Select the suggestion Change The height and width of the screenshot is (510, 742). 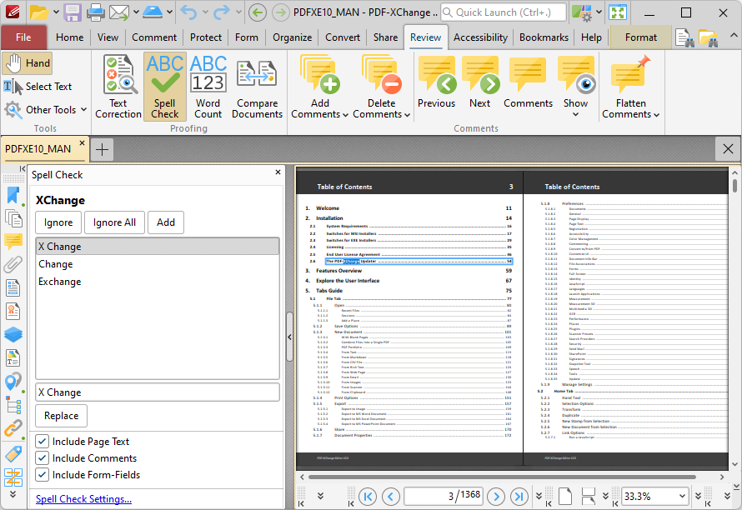pos(157,264)
